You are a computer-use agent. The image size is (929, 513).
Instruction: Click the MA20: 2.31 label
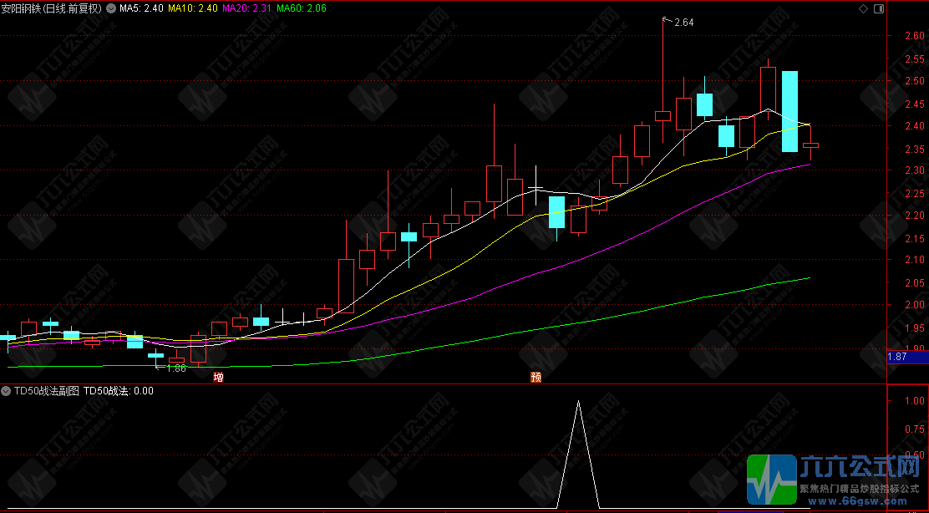tap(246, 8)
